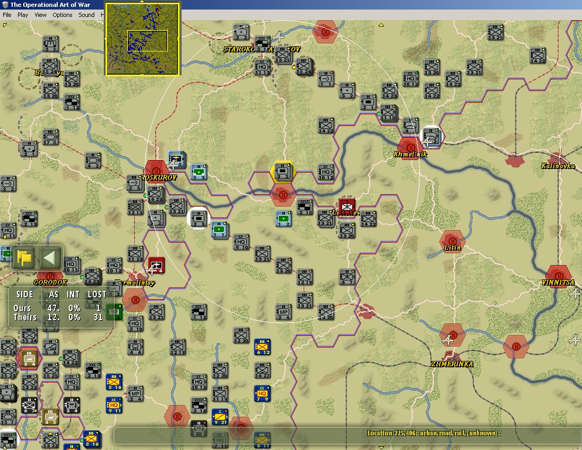Click the yellow corner scroll arrow under File
The image size is (582, 450).
point(5,25)
